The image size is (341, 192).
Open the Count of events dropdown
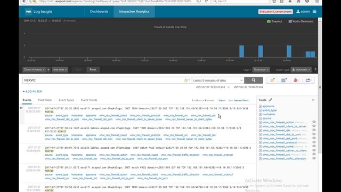tap(34, 70)
